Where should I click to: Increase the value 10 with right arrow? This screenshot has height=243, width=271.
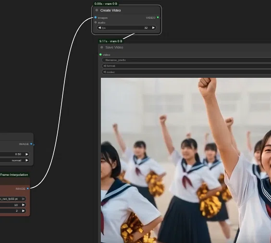(x=24, y=205)
